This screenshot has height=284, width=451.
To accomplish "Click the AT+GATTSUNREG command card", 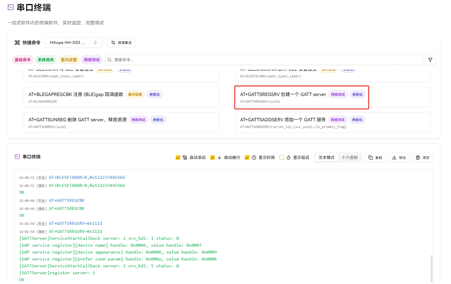I will (x=121, y=122).
